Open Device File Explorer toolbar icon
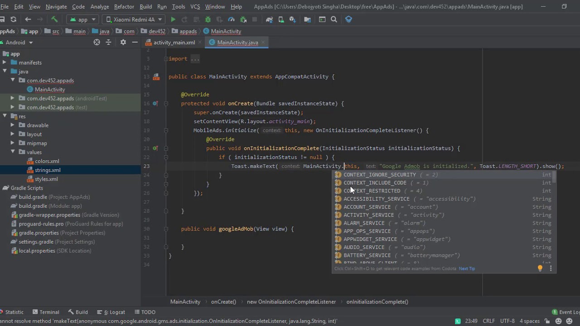 [322, 19]
